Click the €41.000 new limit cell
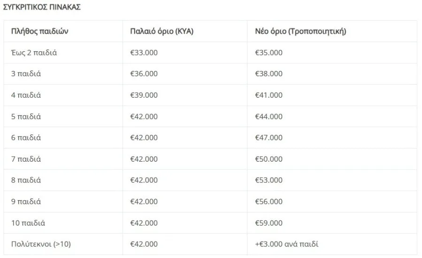This screenshot has width=422, height=258. tap(269, 95)
